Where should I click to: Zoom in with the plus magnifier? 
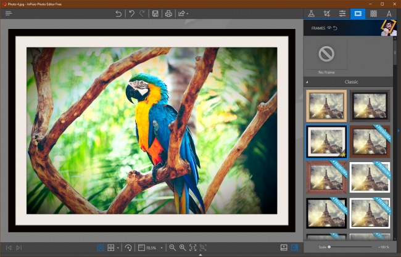pyautogui.click(x=183, y=248)
